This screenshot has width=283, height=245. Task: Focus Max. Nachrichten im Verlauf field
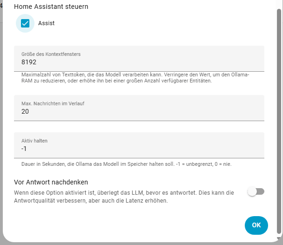(139, 108)
